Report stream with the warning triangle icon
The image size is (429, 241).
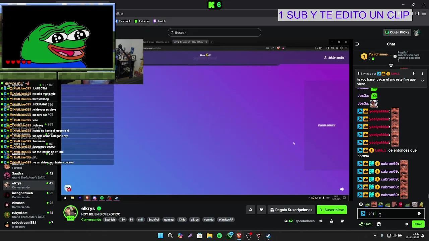(x=331, y=221)
